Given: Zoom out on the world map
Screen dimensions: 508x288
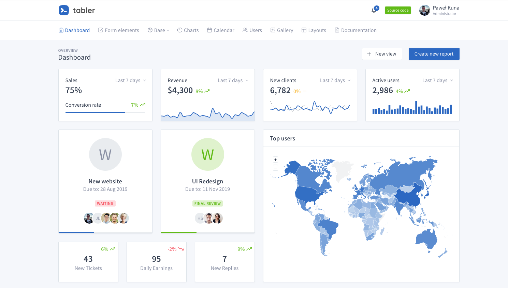Looking at the screenshot, I should 275,168.
